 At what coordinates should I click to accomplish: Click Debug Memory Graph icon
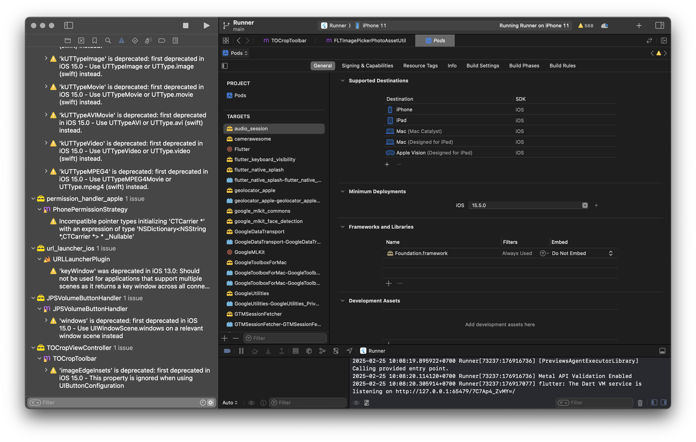323,351
